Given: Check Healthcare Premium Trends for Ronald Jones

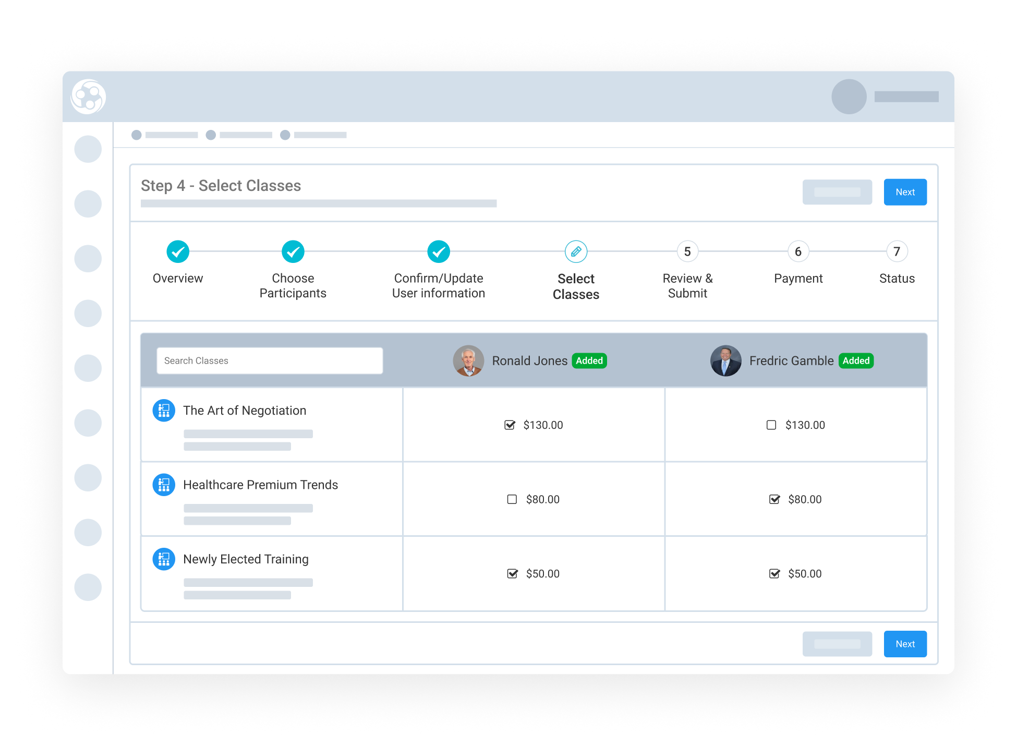Looking at the screenshot, I should 512,499.
